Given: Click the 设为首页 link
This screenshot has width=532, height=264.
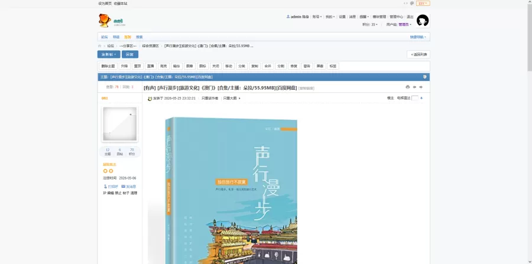Looking at the screenshot, I should [x=105, y=4].
